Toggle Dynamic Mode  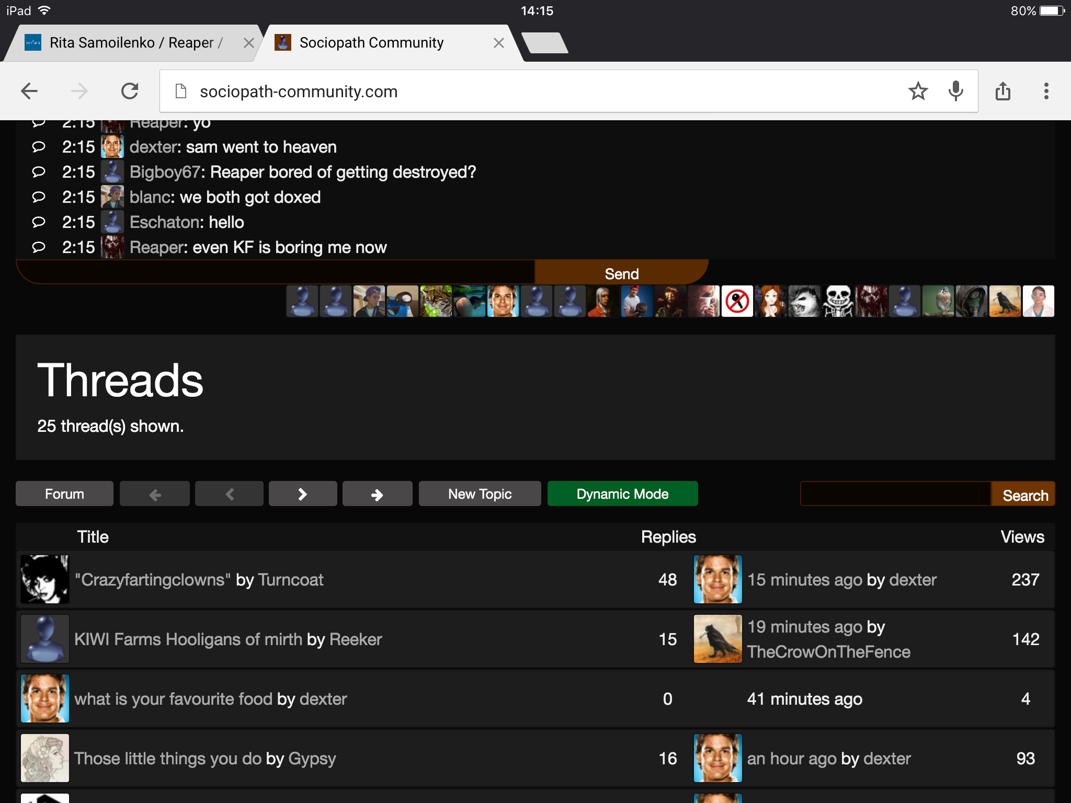click(622, 494)
